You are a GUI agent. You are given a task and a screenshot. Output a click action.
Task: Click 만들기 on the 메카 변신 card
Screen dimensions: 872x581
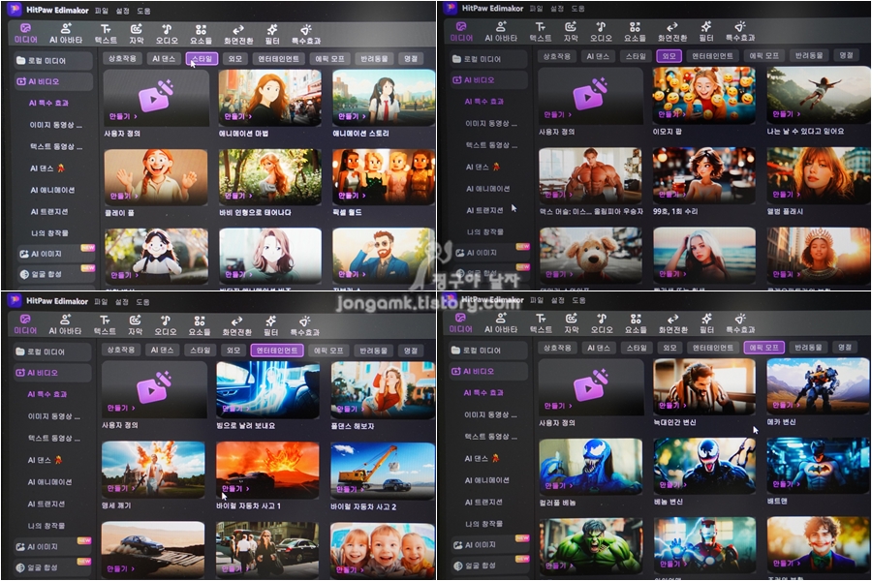pyautogui.click(x=786, y=405)
